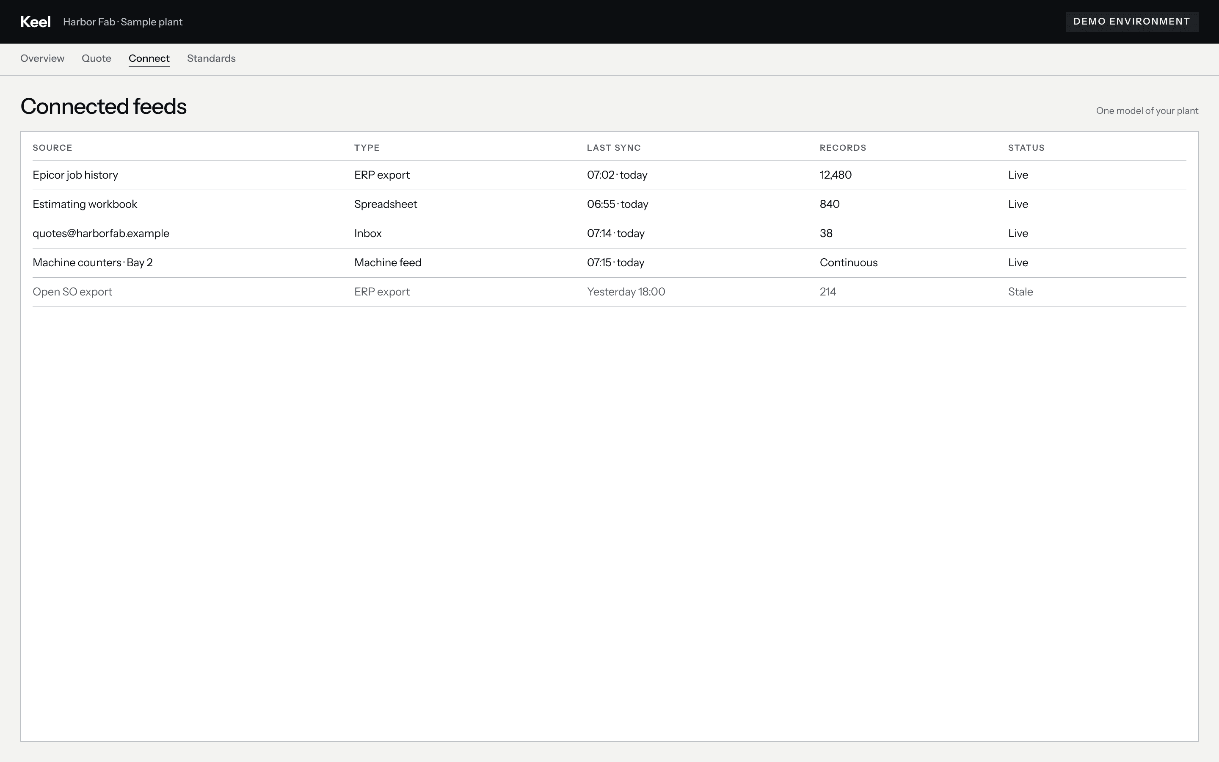Click the Continuous records value
This screenshot has height=762, width=1219.
click(849, 262)
